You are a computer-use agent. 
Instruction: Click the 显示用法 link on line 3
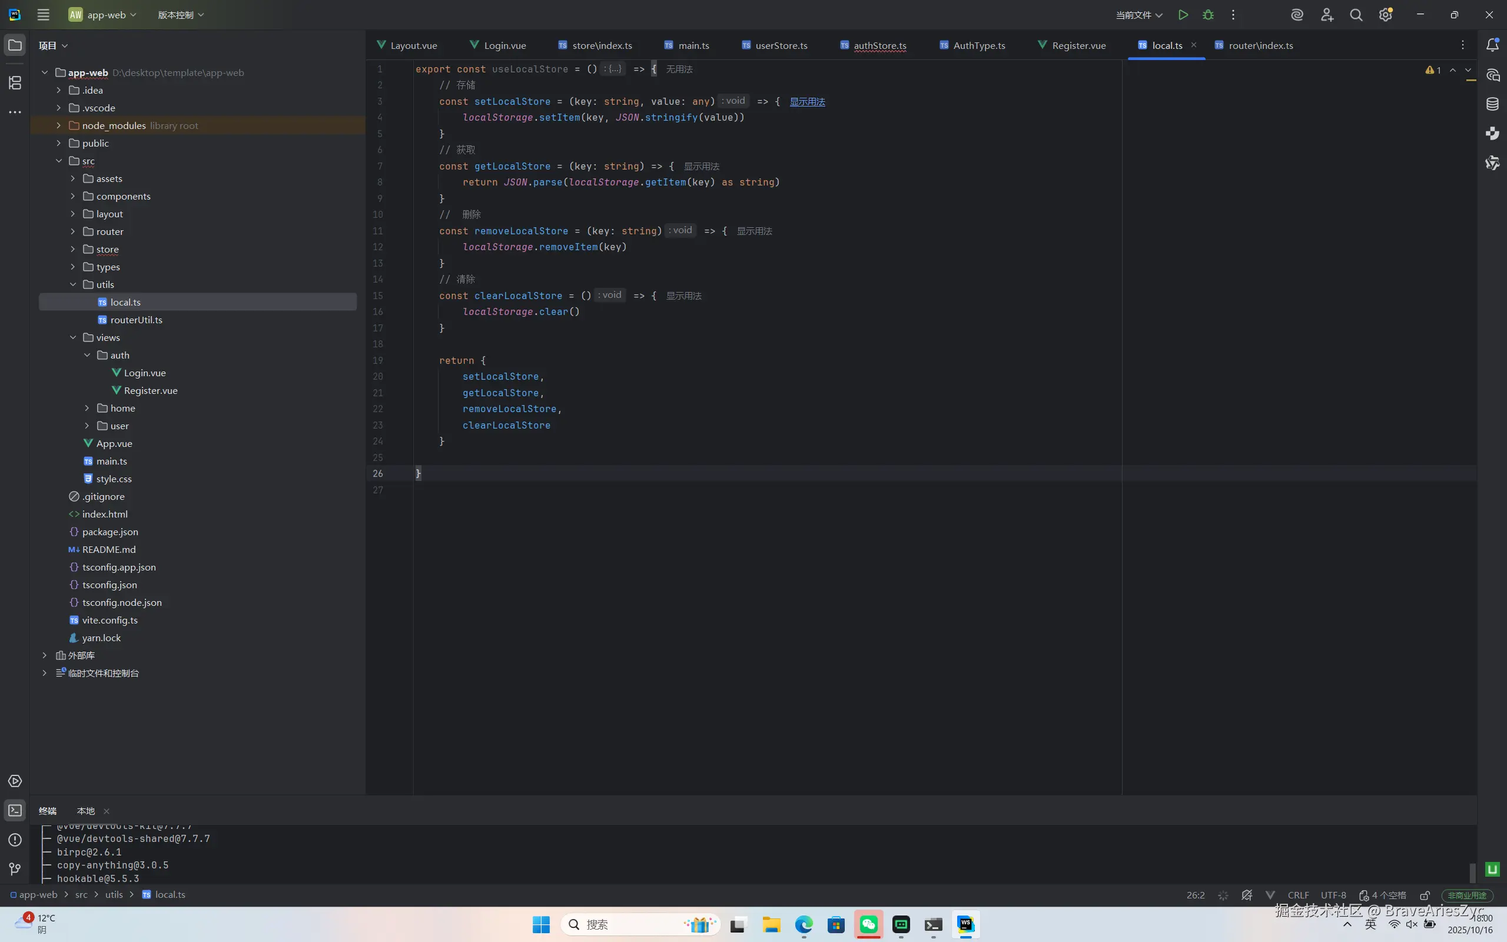(x=807, y=101)
